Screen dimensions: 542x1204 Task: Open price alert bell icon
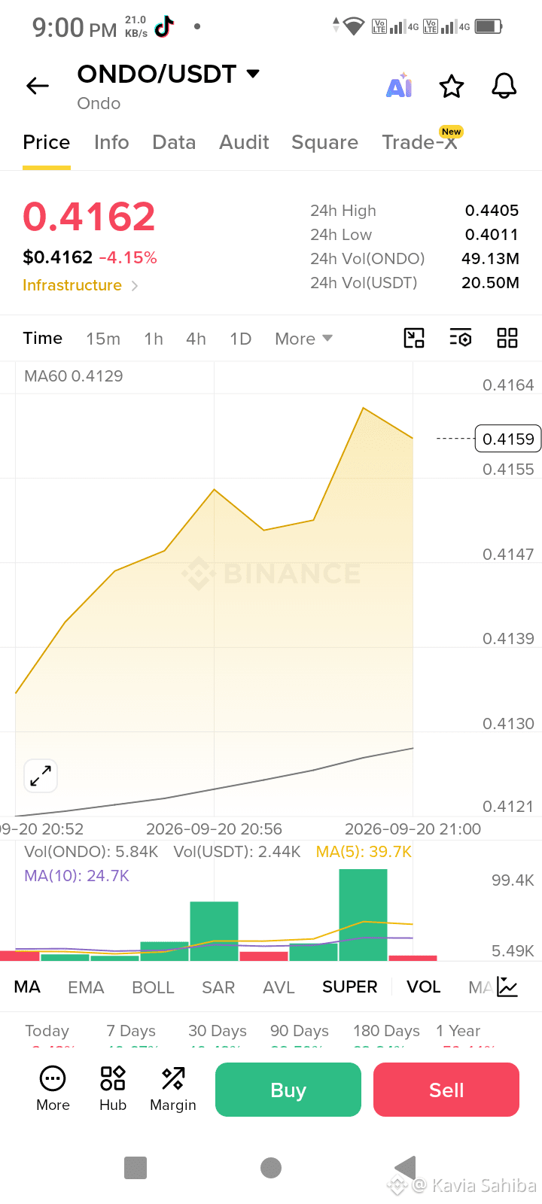[x=504, y=86]
